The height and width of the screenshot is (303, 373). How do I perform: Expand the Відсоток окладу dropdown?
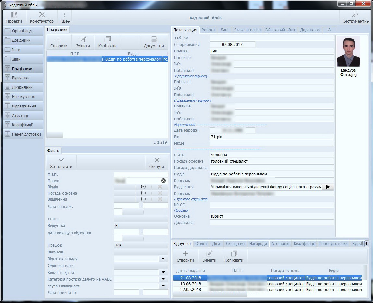point(163,259)
